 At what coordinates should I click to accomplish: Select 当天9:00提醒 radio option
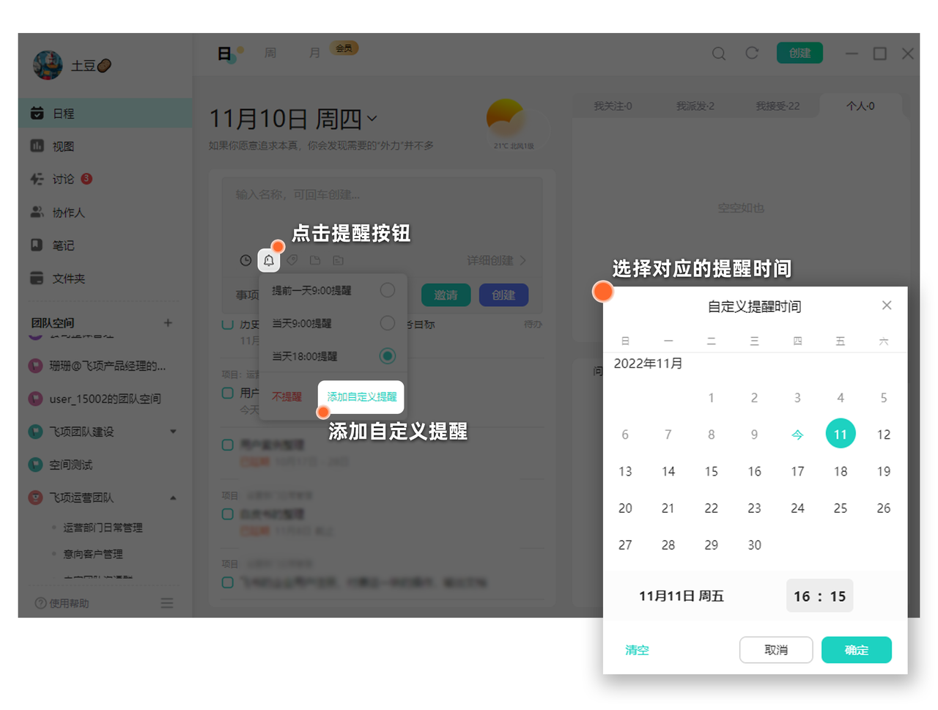click(387, 323)
